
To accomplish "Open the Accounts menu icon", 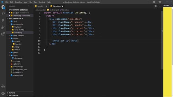I will [x=3, y=87].
